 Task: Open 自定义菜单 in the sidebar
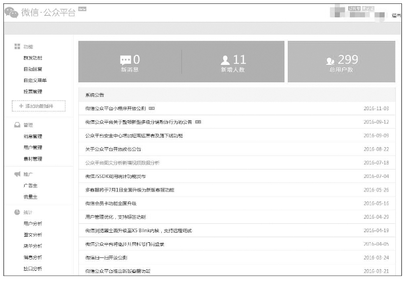pyautogui.click(x=35, y=80)
